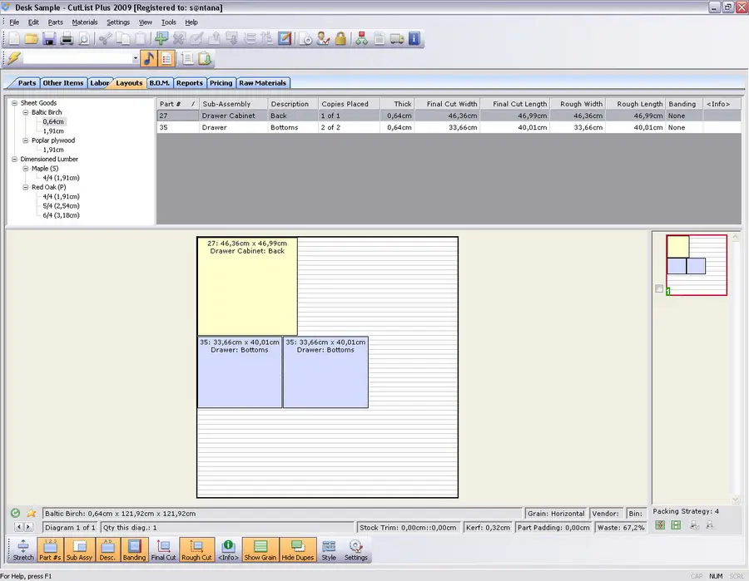Image resolution: width=749 pixels, height=581 pixels.
Task: Toggle Sub Assy labels display
Action: [79, 550]
